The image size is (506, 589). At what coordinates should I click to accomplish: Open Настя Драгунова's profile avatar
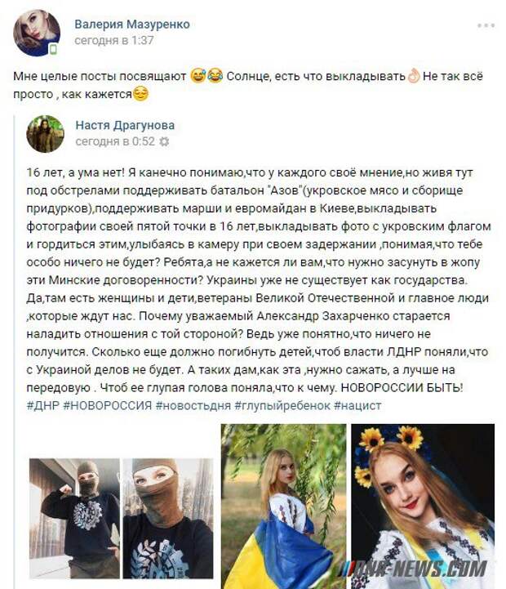tap(46, 134)
